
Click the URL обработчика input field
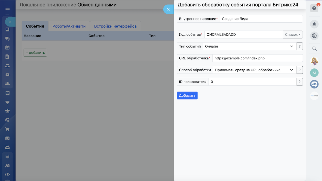257,58
